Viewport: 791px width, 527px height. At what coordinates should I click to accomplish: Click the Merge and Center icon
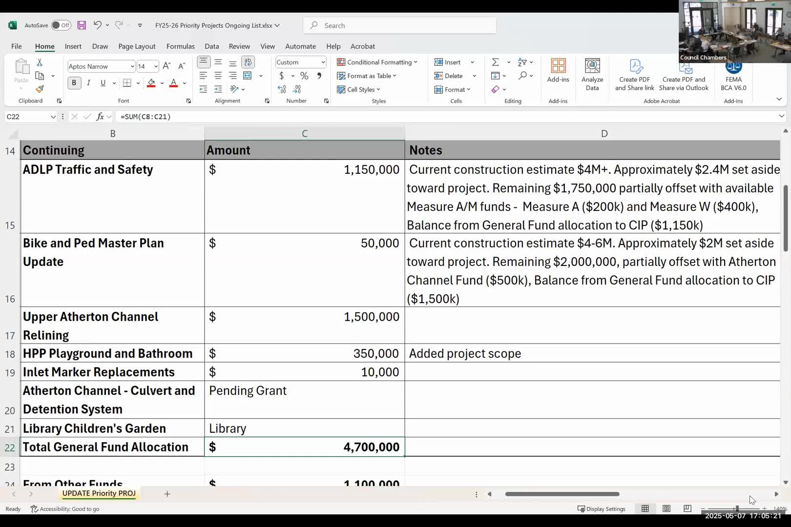[x=248, y=76]
